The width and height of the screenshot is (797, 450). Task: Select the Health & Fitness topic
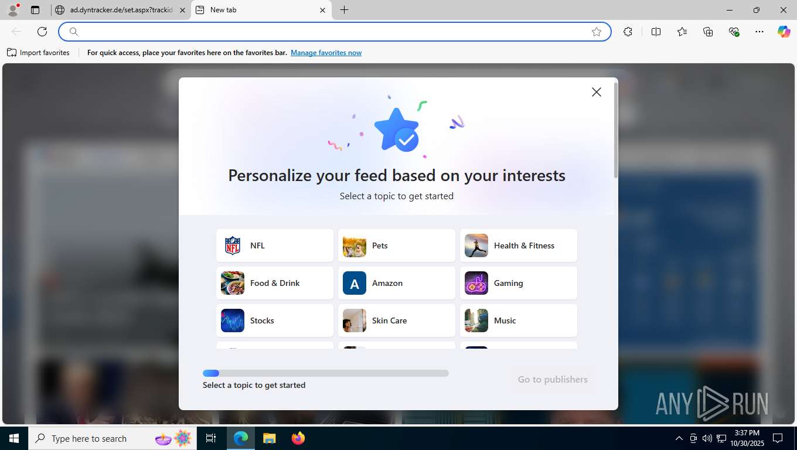coord(519,246)
